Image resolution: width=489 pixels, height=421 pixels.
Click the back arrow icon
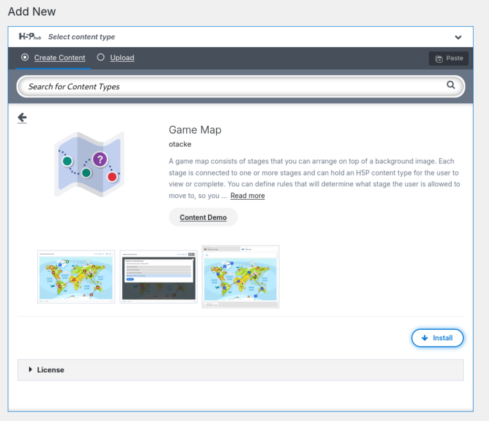coord(22,118)
